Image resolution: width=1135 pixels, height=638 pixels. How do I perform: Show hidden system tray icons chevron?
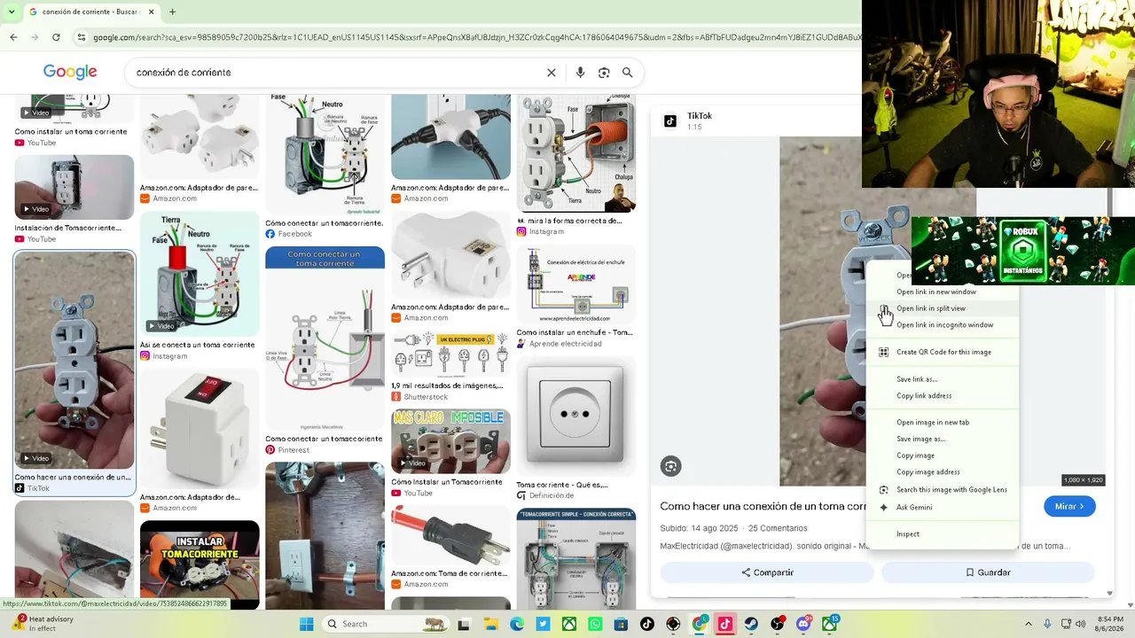[x=1029, y=624]
